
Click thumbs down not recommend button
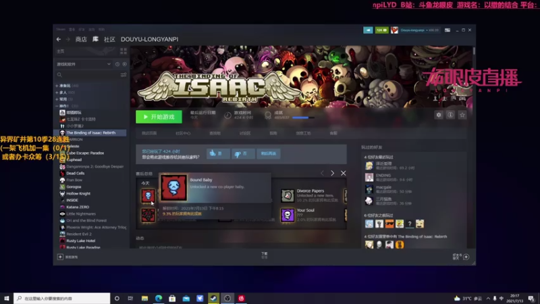243,153
